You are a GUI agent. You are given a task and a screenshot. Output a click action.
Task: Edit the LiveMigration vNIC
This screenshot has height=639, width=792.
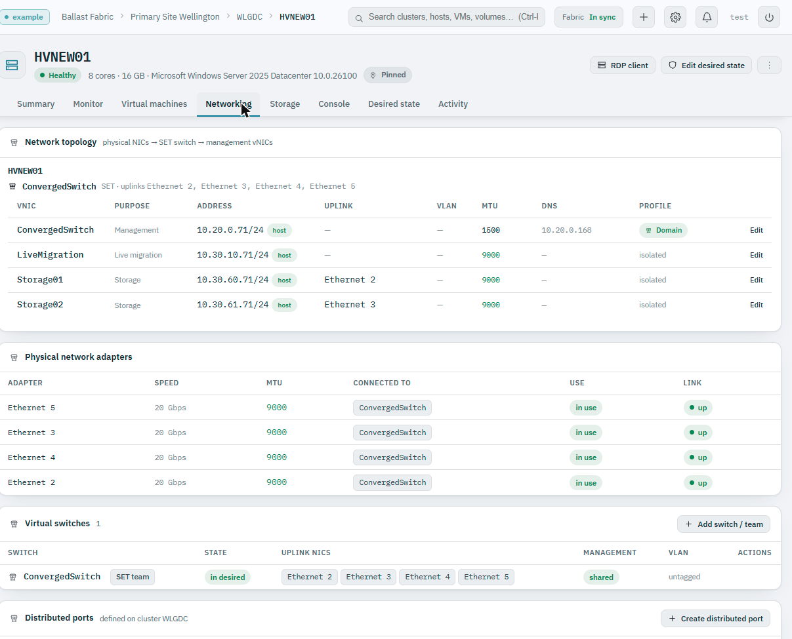(x=757, y=255)
